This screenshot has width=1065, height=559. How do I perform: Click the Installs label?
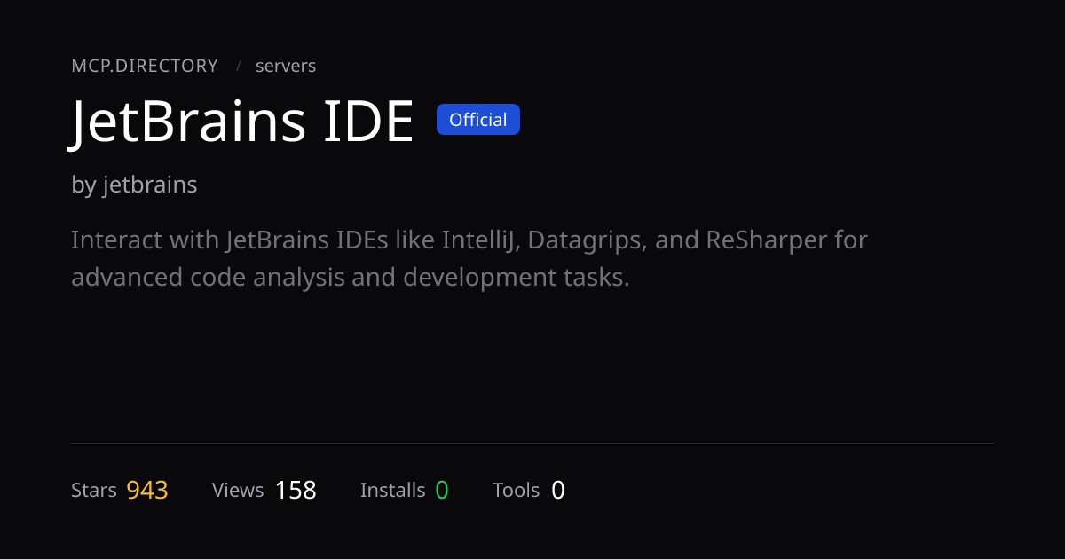pos(393,490)
